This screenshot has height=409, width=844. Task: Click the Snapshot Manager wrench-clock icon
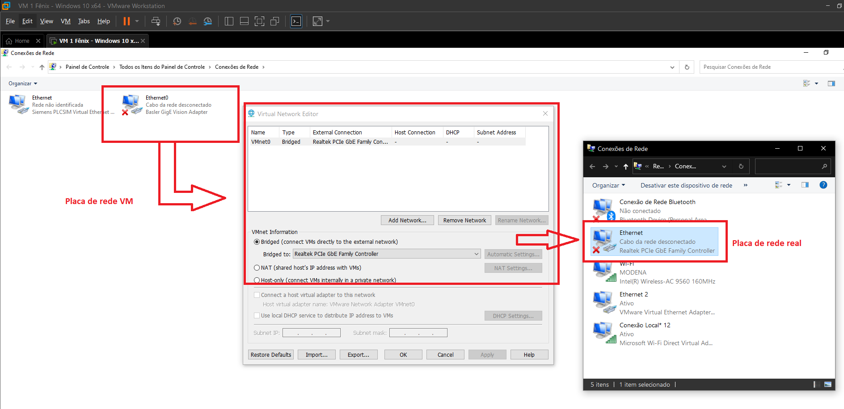tap(208, 21)
